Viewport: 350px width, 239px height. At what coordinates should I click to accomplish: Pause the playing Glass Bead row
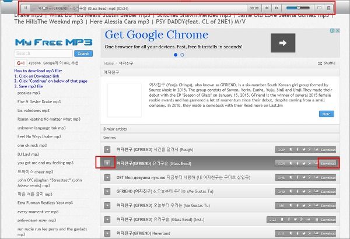pyautogui.click(x=107, y=163)
